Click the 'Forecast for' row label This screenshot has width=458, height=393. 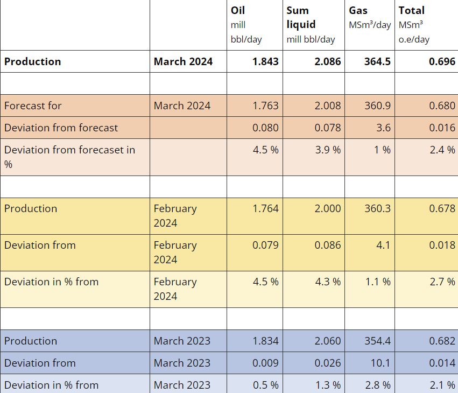[33, 106]
